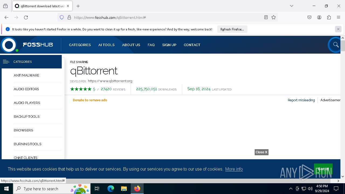Go back with the browser arrow
Image resolution: width=345 pixels, height=194 pixels.
tap(6, 18)
